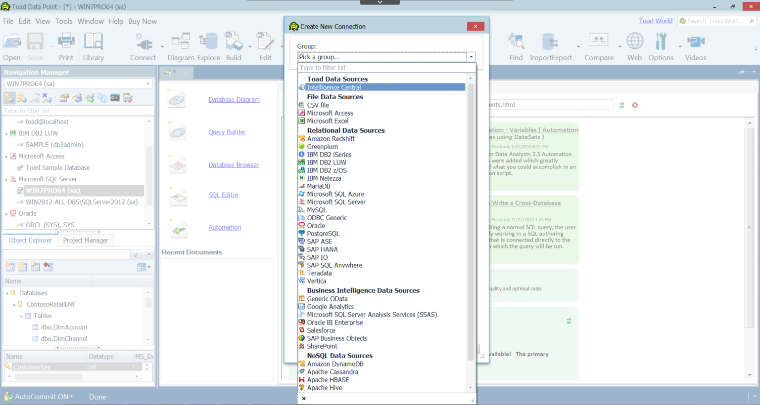Screen dimensions: 760x405
Task: Switch to the Project Manager tab
Action: (85, 240)
